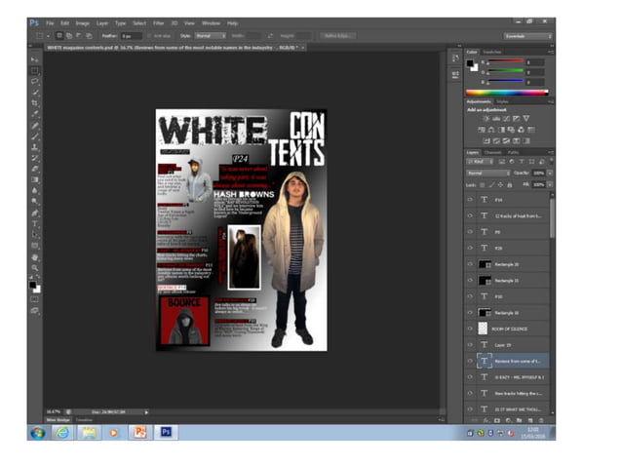
Task: Click the Photoshop icon in the taskbar
Action: [x=165, y=431]
